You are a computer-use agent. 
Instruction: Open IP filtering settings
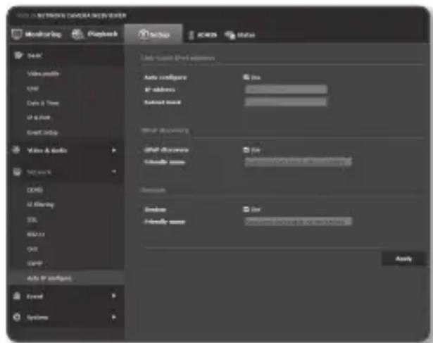(x=40, y=204)
